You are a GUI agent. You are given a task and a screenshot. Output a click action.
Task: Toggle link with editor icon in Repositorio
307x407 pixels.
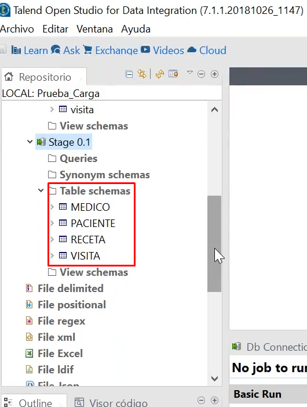142,74
